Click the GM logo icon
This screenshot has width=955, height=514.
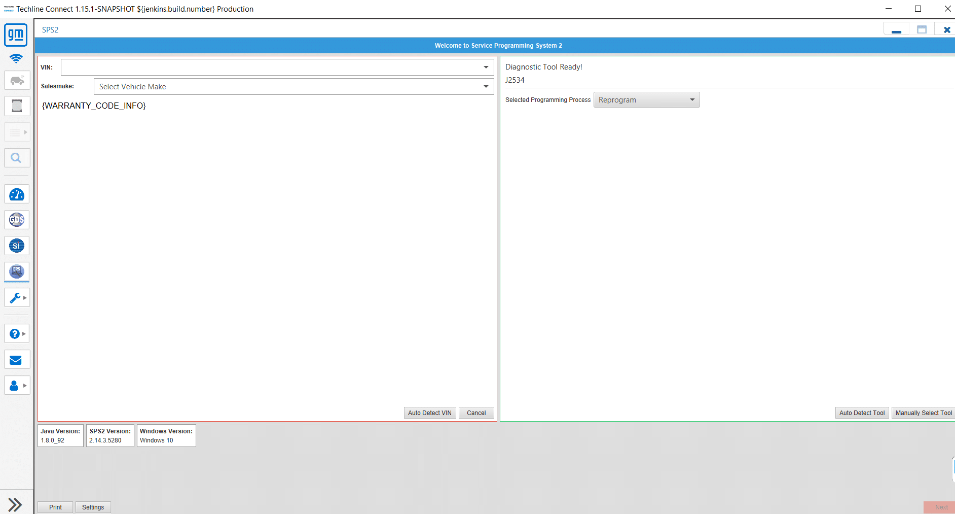point(16,35)
